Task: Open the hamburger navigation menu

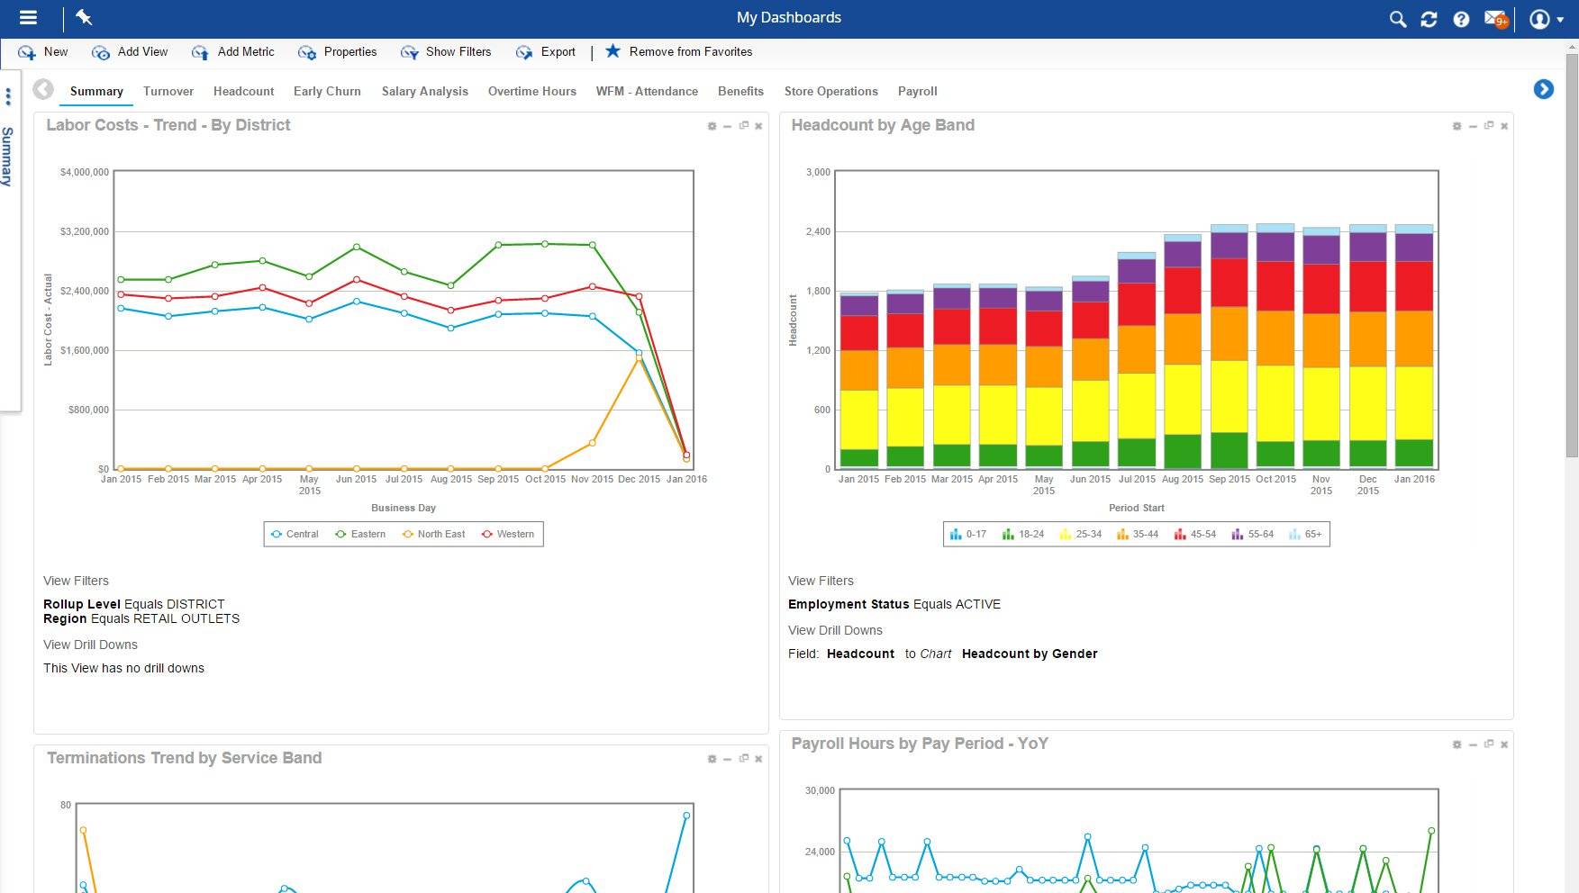Action: pos(27,17)
